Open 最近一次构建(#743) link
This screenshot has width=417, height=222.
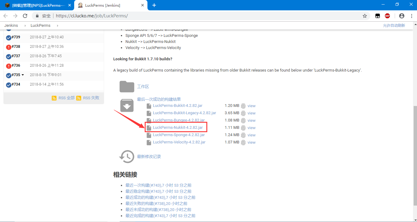[x=158, y=185]
